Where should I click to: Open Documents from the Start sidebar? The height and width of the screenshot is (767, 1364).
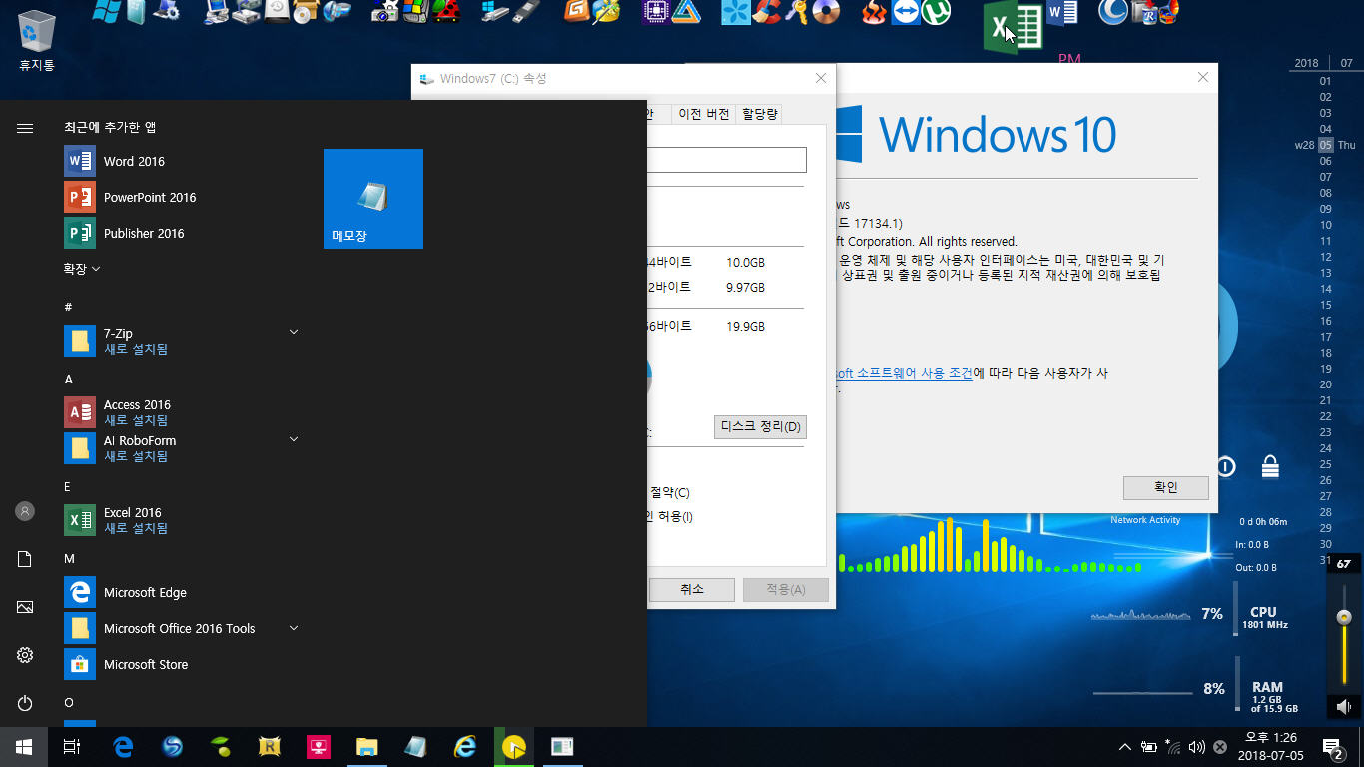[x=25, y=559]
